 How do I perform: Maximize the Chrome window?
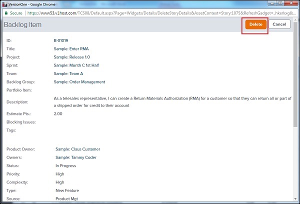[280, 3]
